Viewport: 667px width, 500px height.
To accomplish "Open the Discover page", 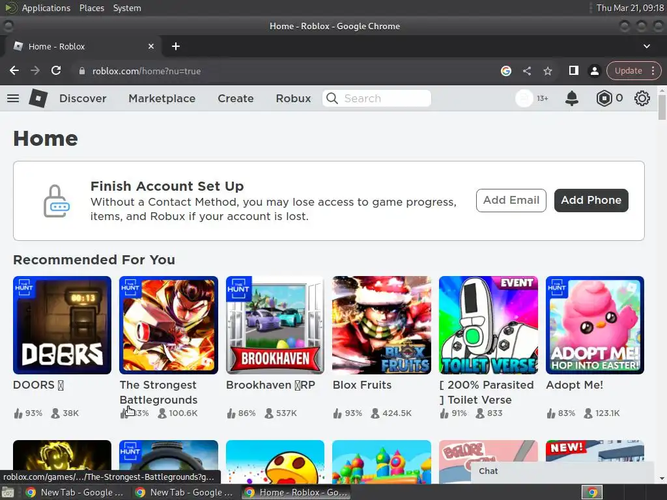I will coord(83,99).
